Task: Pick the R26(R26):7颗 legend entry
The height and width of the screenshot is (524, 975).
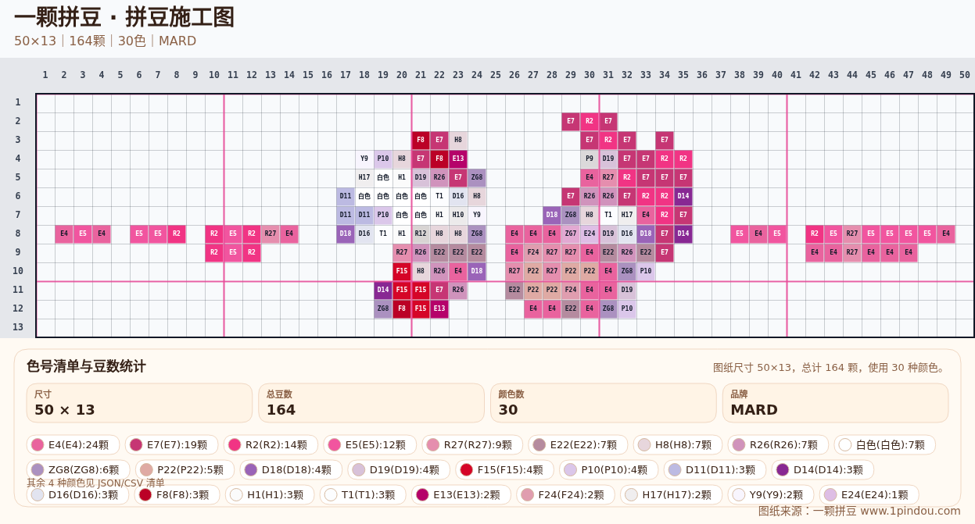Action: (x=778, y=445)
